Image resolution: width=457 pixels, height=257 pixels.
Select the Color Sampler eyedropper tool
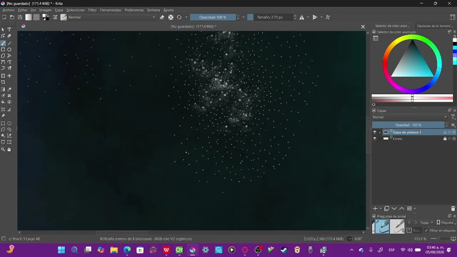[x=9, y=90]
